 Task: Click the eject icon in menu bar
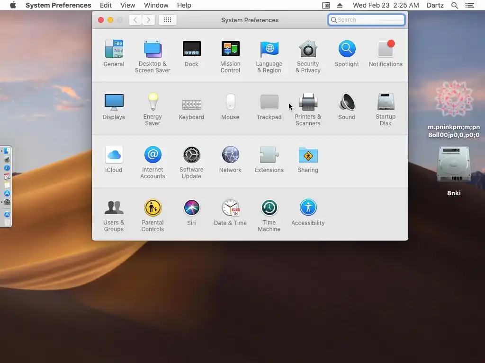tap(340, 5)
